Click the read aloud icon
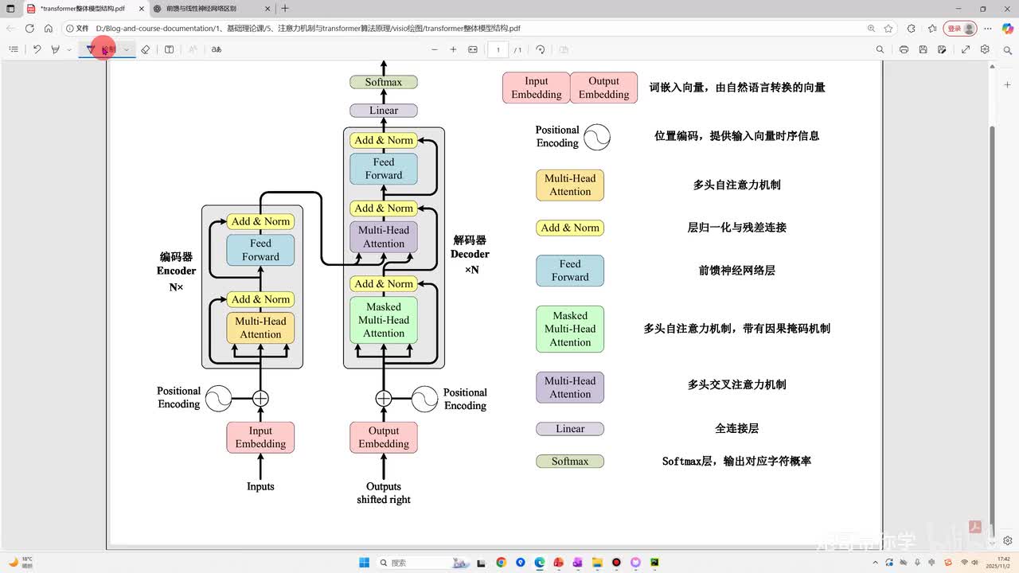Image resolution: width=1019 pixels, height=573 pixels. tap(192, 49)
